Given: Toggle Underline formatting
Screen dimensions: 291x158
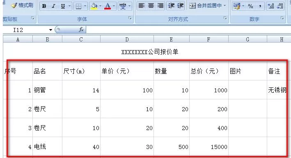Looking at the screenshot, I should pos(63,6).
